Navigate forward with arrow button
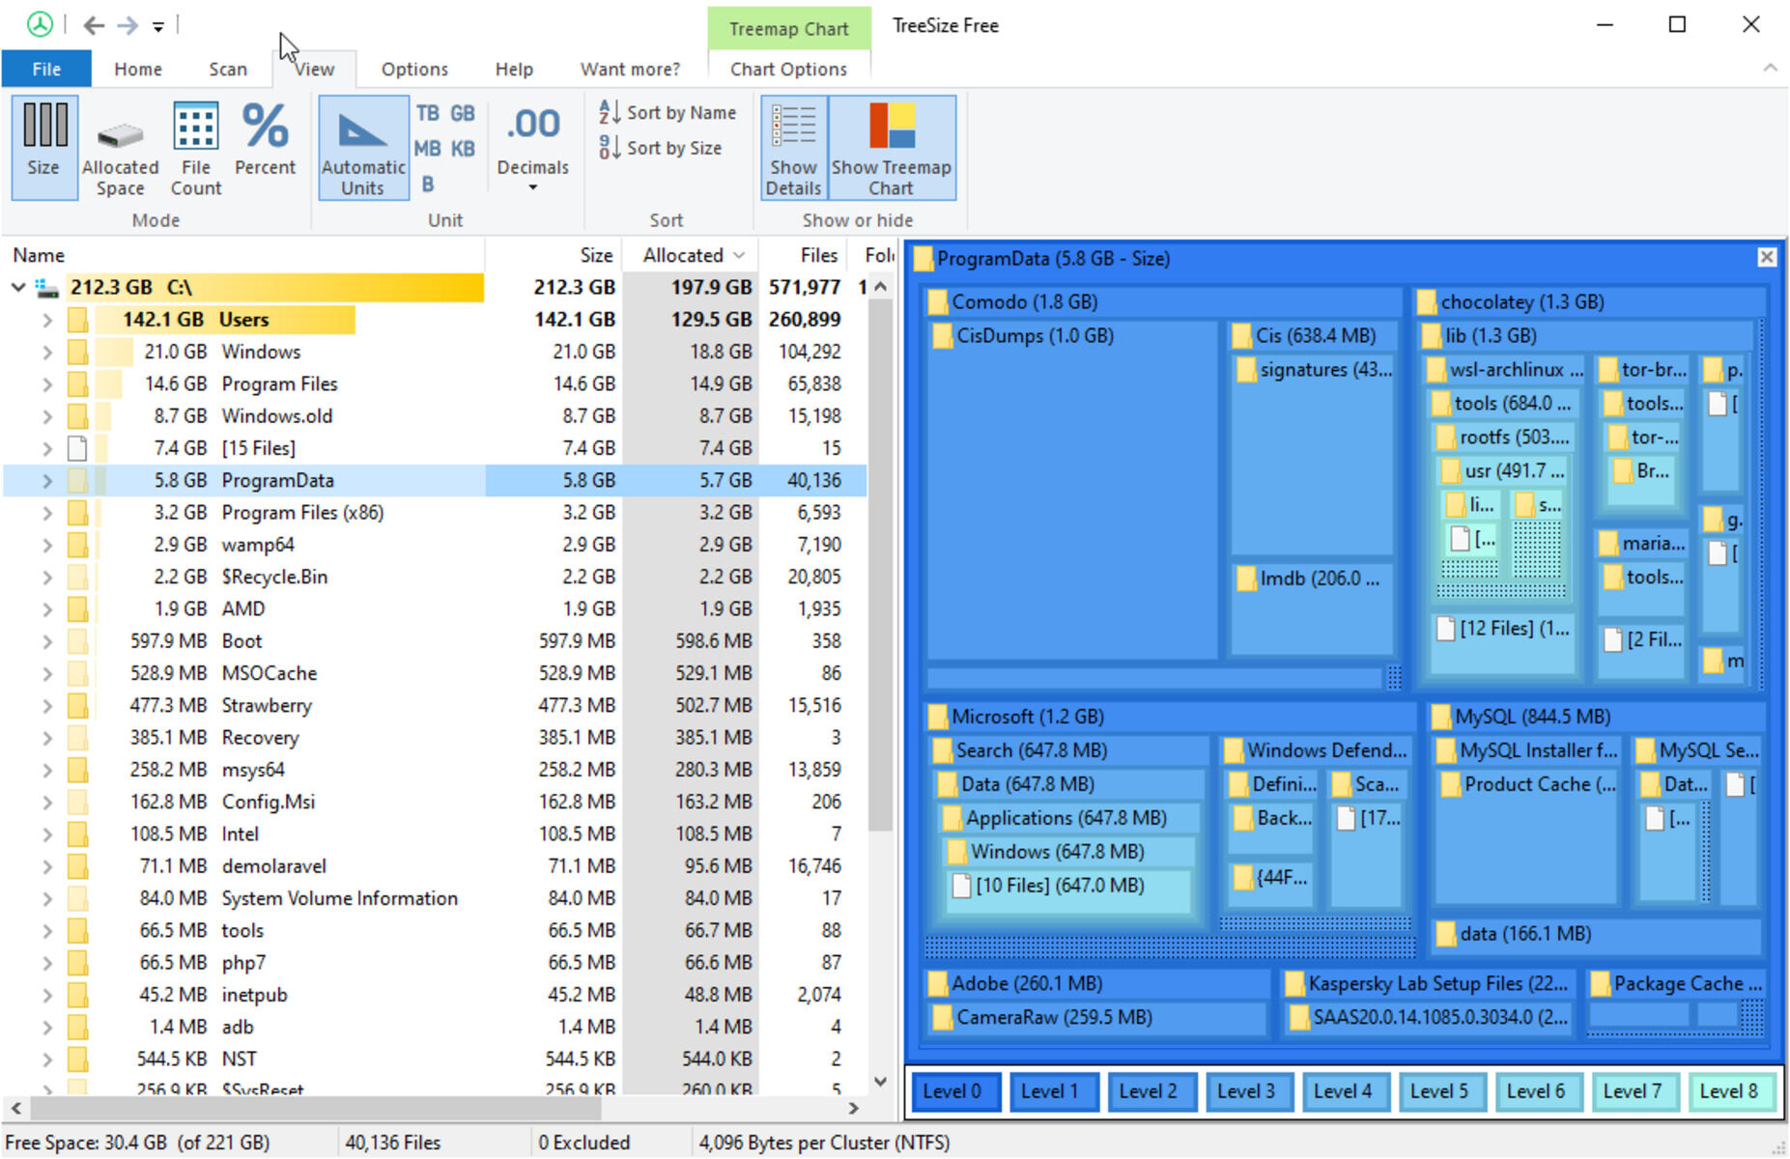1790x1159 pixels. click(x=128, y=25)
